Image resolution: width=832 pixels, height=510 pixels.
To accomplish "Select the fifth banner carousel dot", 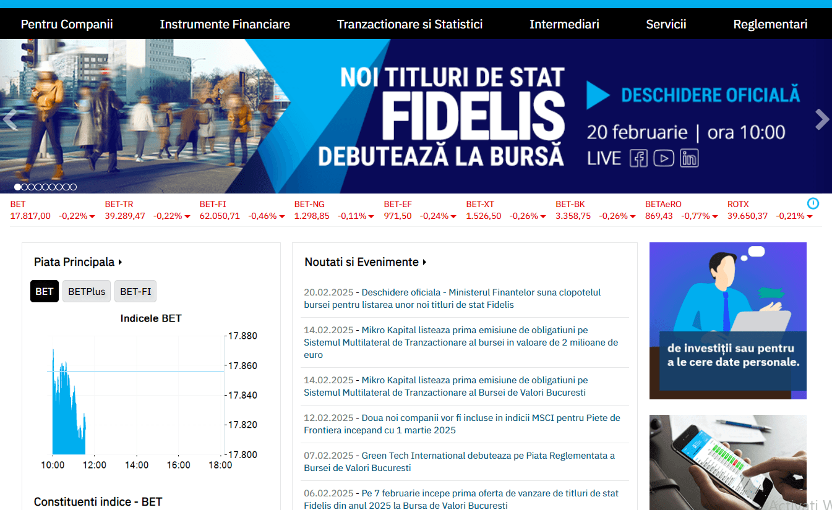I will [45, 187].
